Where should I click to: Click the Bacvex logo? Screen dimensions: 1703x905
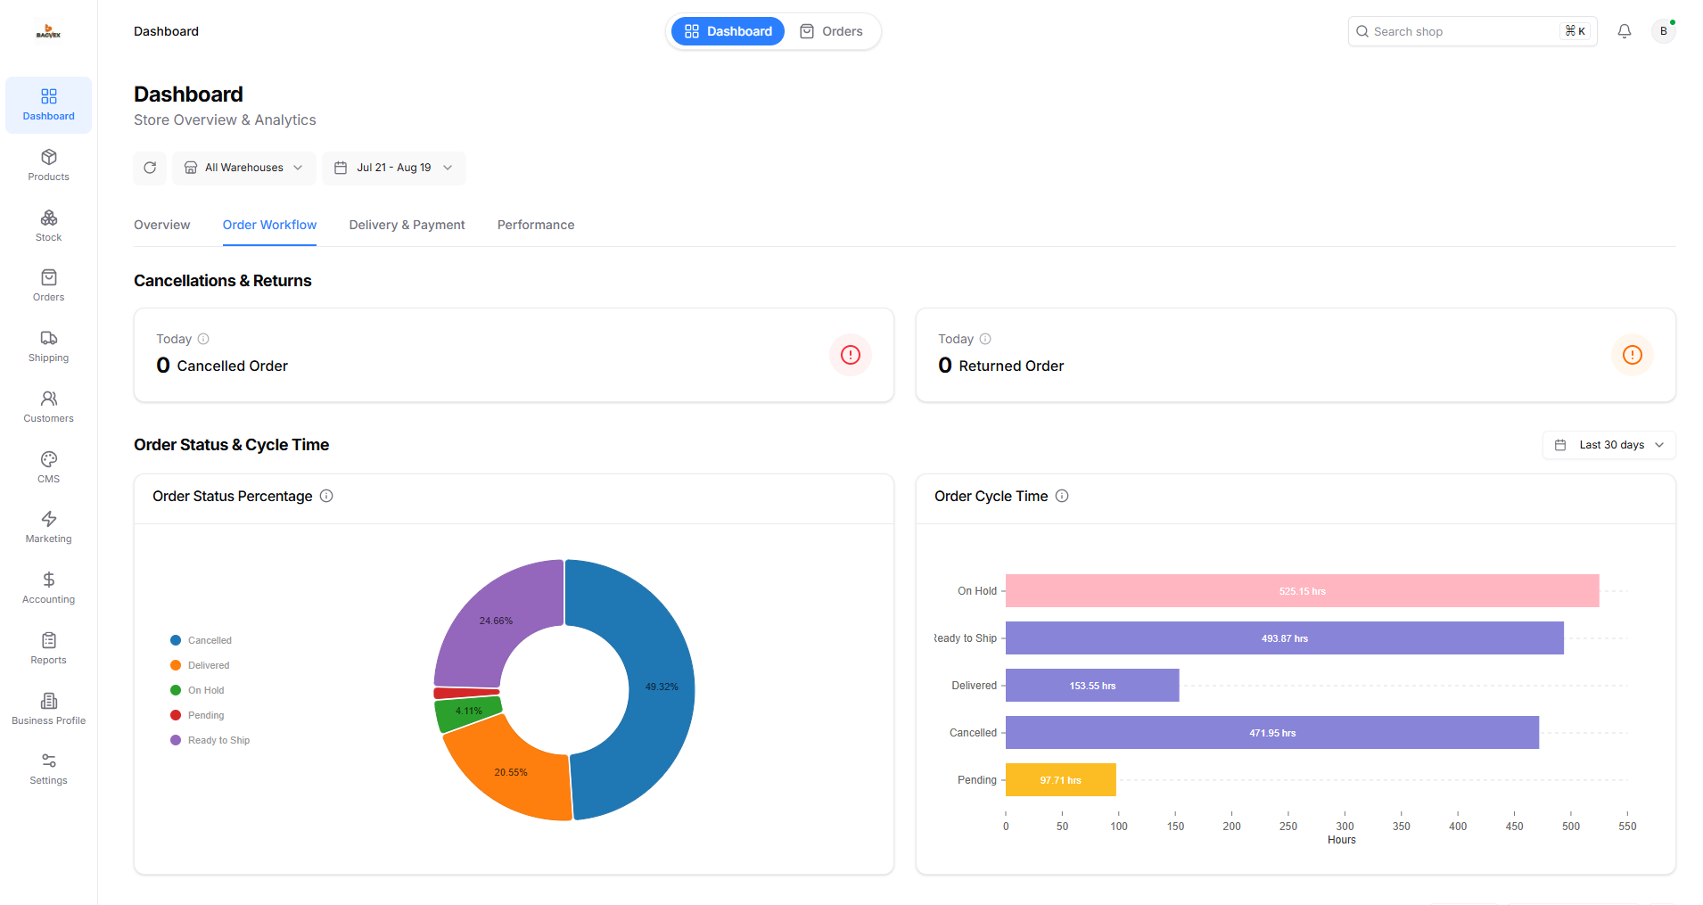[48, 31]
